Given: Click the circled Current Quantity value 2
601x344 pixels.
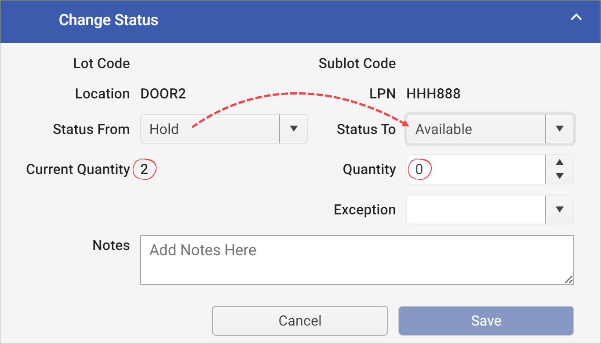Looking at the screenshot, I should (x=145, y=169).
